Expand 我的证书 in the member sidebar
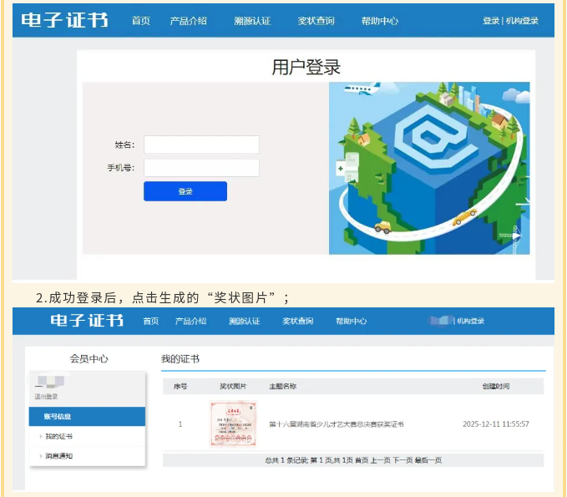The width and height of the screenshot is (567, 497). coord(58,437)
